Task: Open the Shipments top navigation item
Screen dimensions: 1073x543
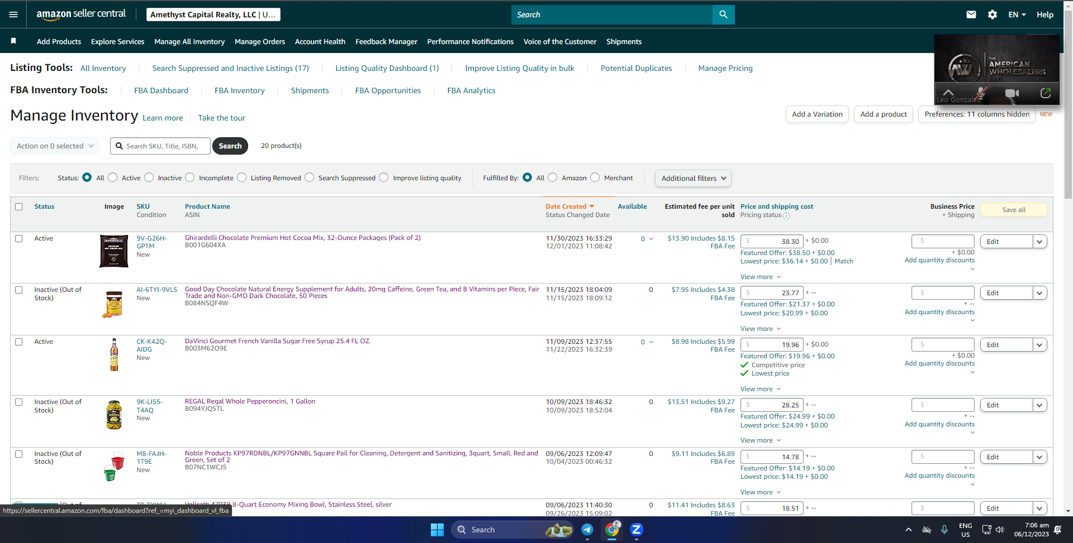Action: [x=624, y=41]
